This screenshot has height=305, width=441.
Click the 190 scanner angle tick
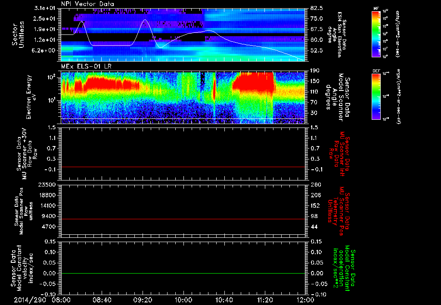[315, 71]
